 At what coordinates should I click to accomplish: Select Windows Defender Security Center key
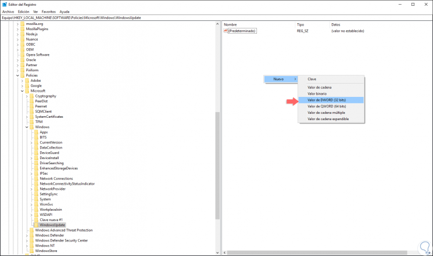pos(61,240)
